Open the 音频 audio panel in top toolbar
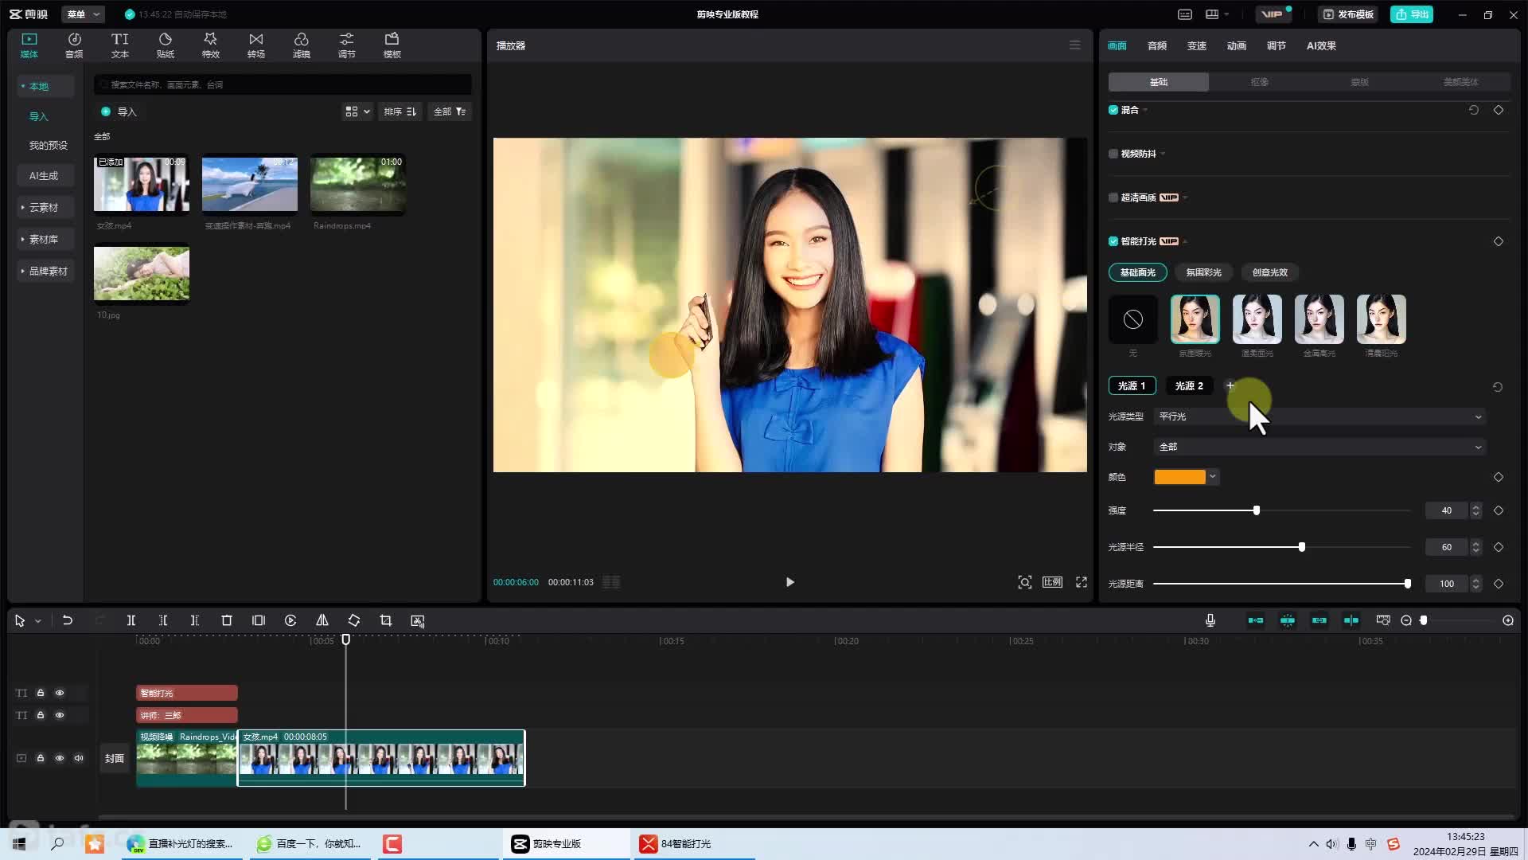1528x860 pixels. point(74,45)
